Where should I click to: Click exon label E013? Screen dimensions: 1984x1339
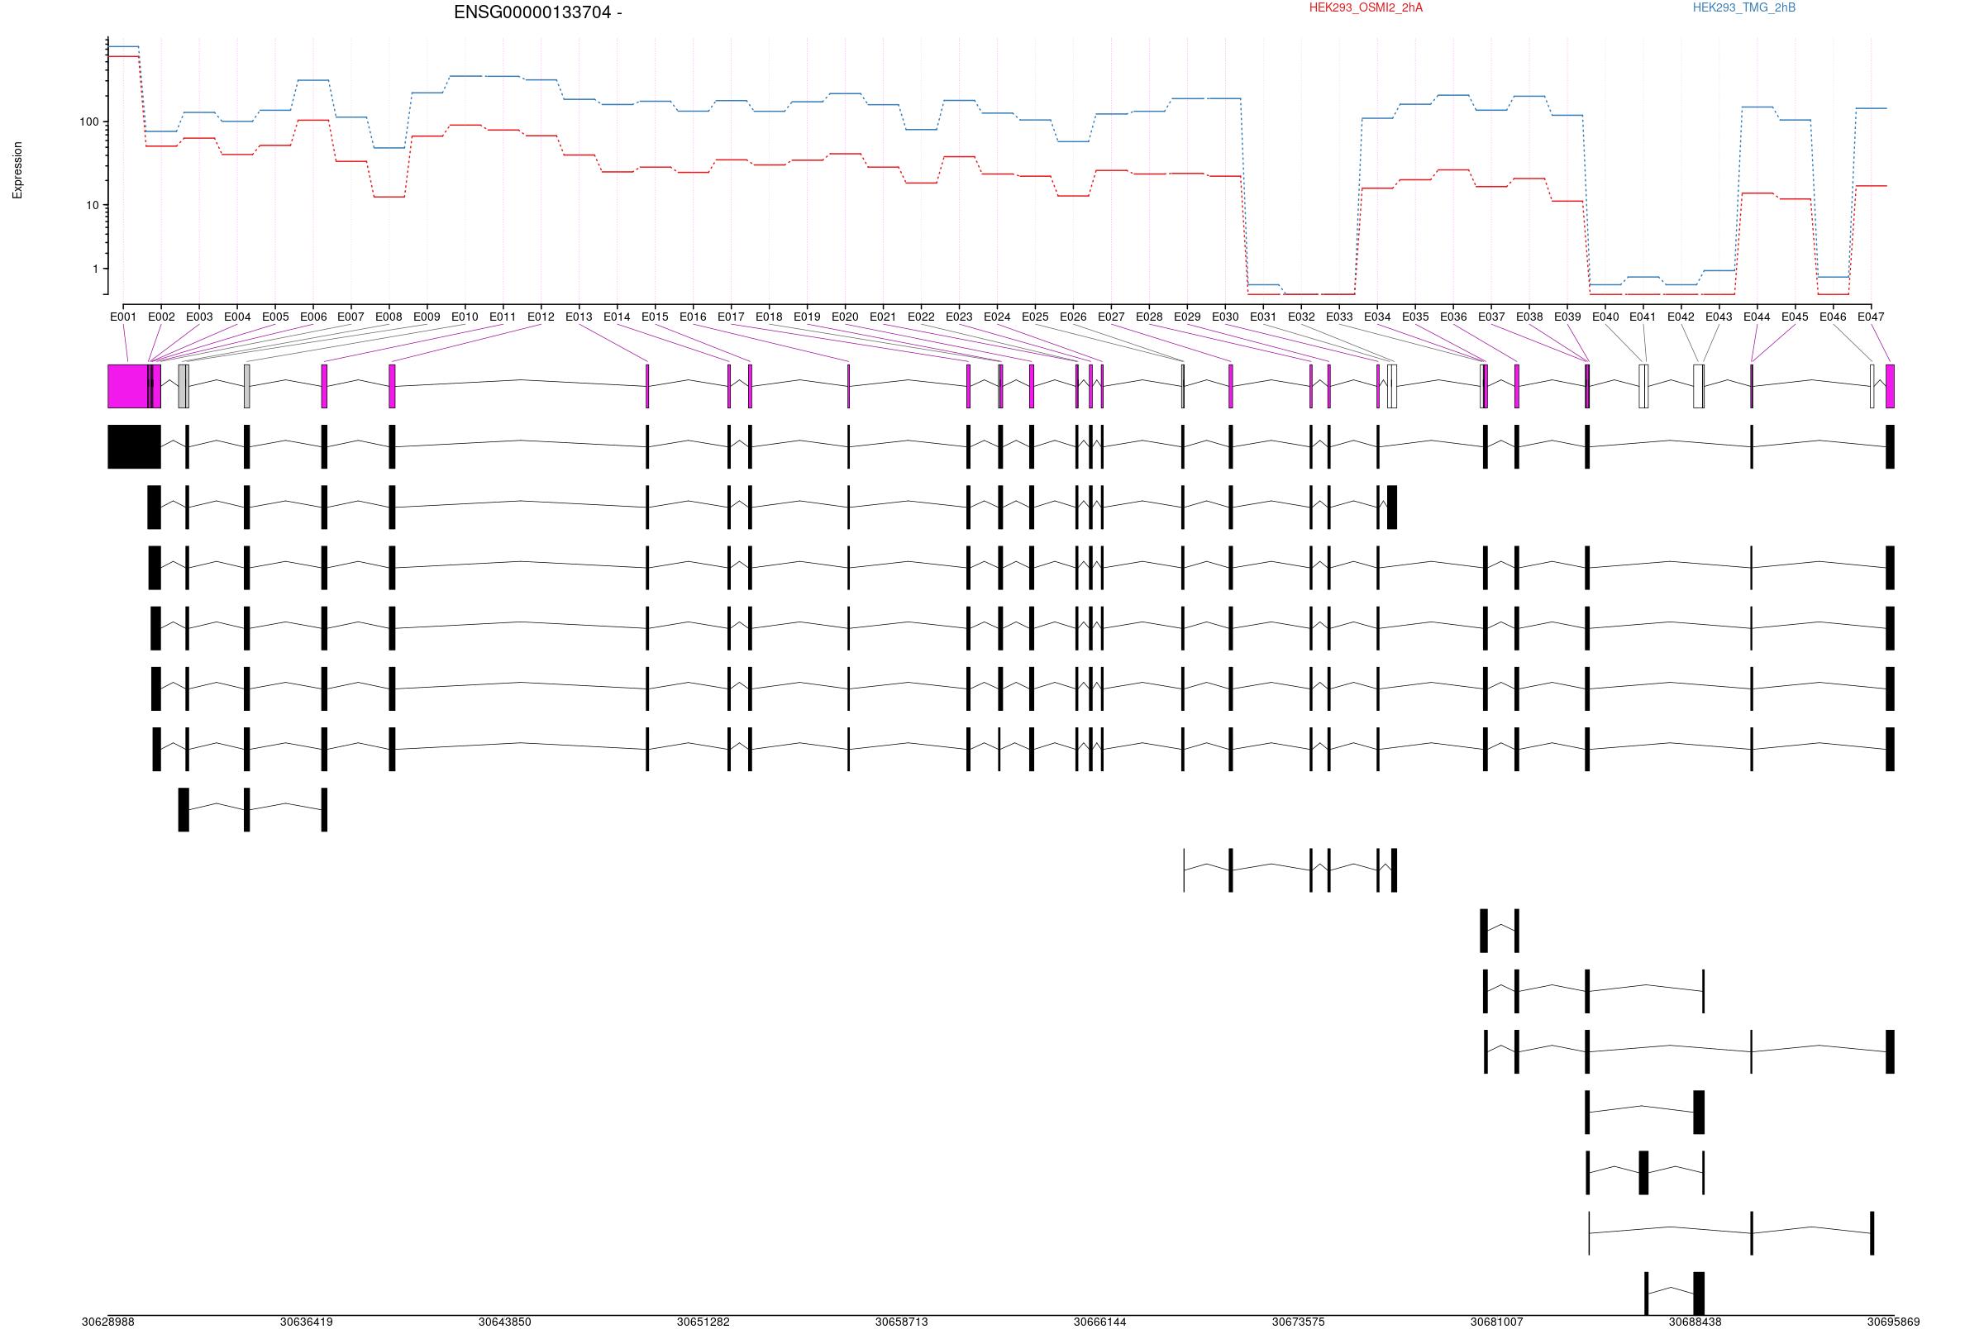(x=579, y=317)
